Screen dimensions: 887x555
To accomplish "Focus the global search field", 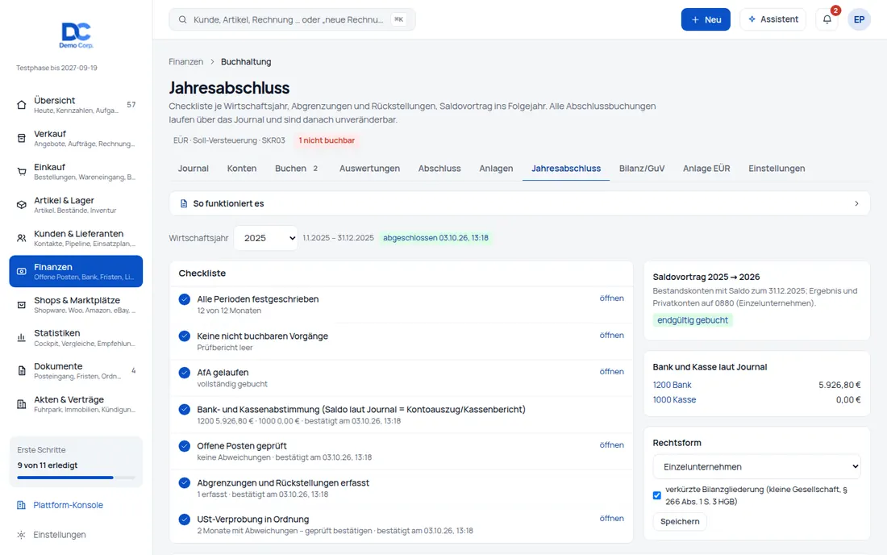I will click(x=292, y=19).
